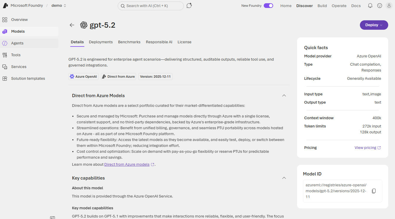Click the external link icon beside View pricing
Screen dimensions: 395x219
click(379, 148)
